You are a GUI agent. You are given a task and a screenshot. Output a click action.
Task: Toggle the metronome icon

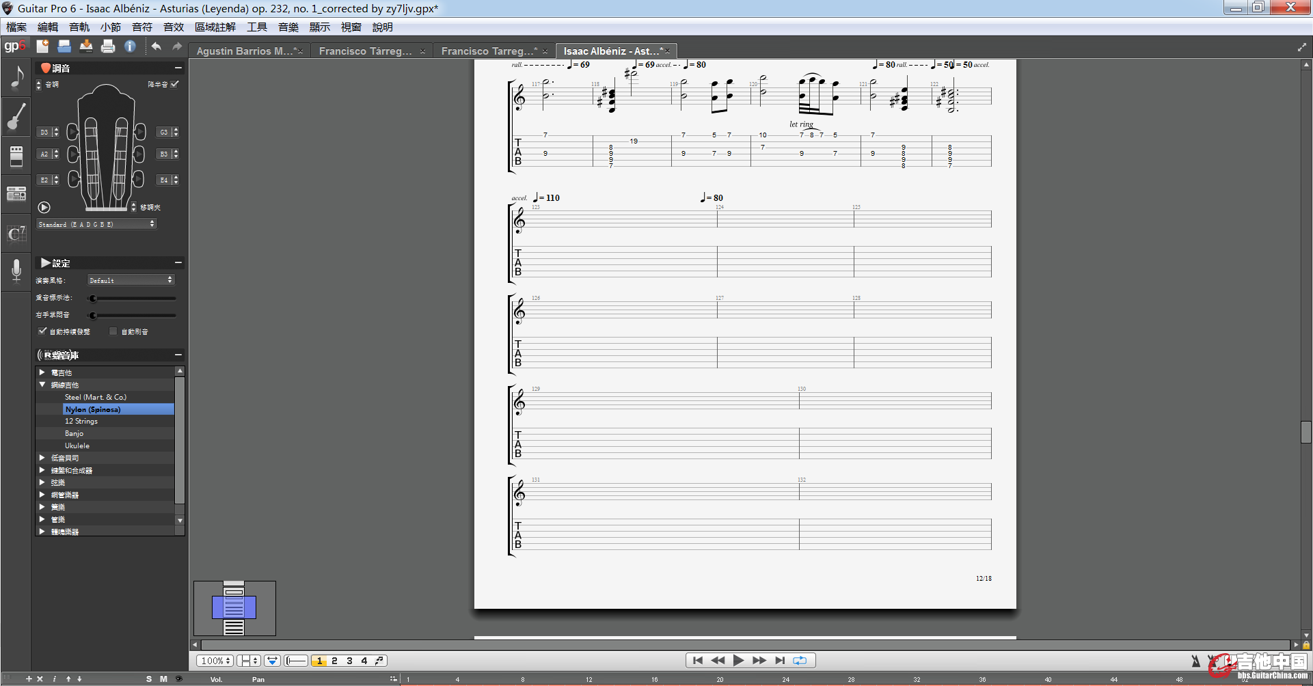[1195, 661]
